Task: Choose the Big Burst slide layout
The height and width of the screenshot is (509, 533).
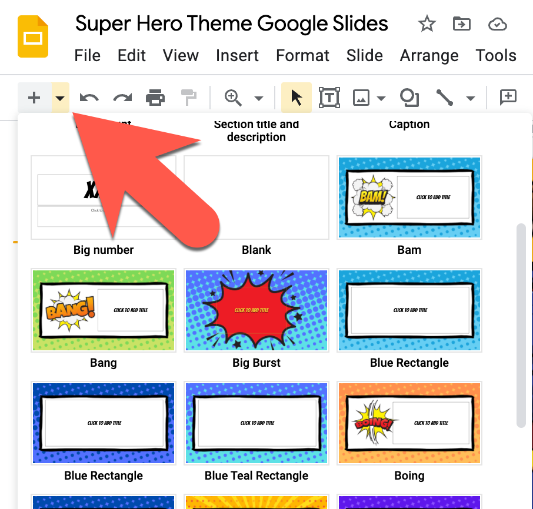Action: [x=256, y=310]
